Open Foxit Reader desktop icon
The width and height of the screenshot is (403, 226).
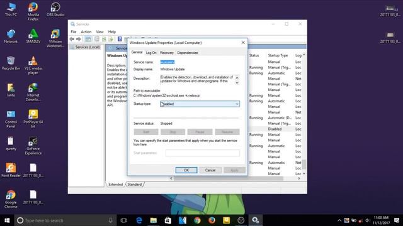[x=11, y=170]
